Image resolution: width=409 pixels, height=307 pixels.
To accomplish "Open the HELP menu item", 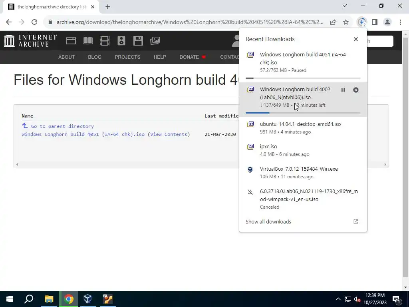I will [x=160, y=57].
